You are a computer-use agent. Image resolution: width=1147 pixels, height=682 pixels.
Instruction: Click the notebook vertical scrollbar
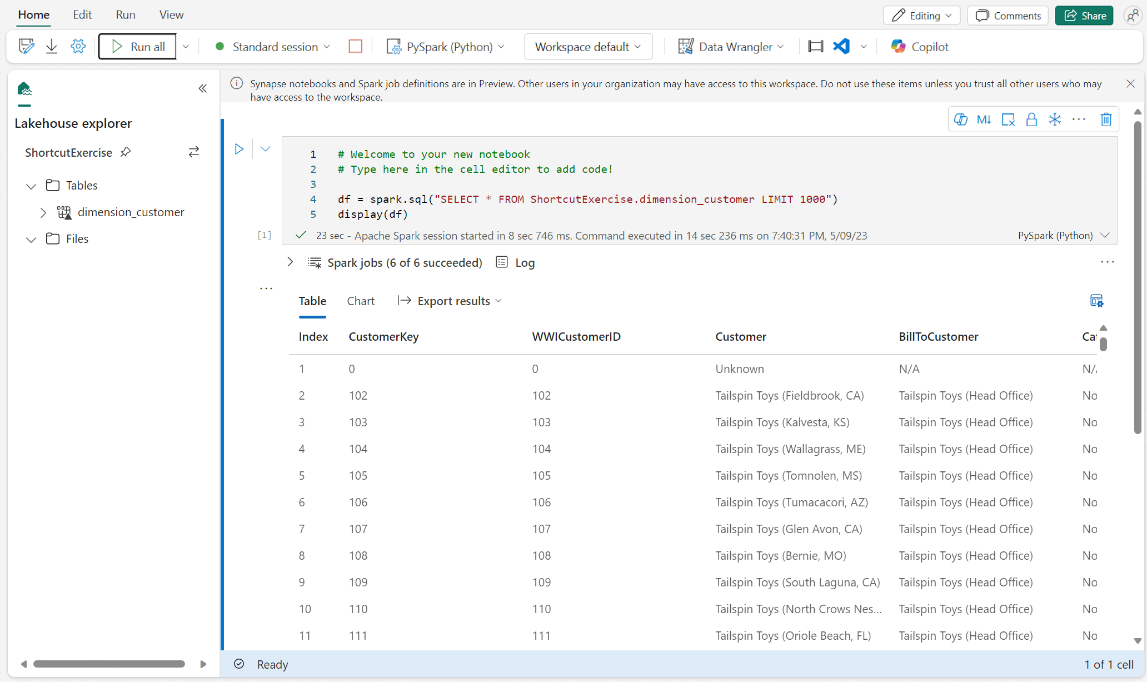tap(1138, 277)
